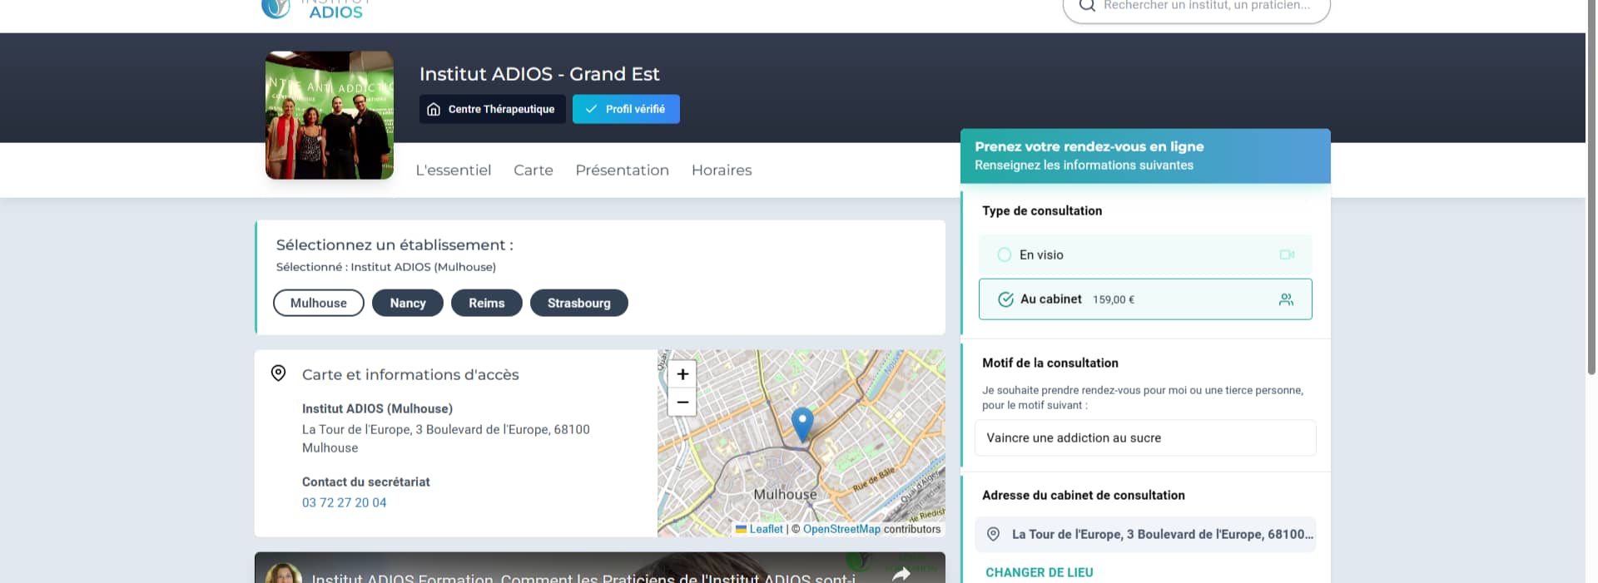The width and height of the screenshot is (1598, 583).
Task: Click the pin icon in cabinet address field
Action: point(993,534)
